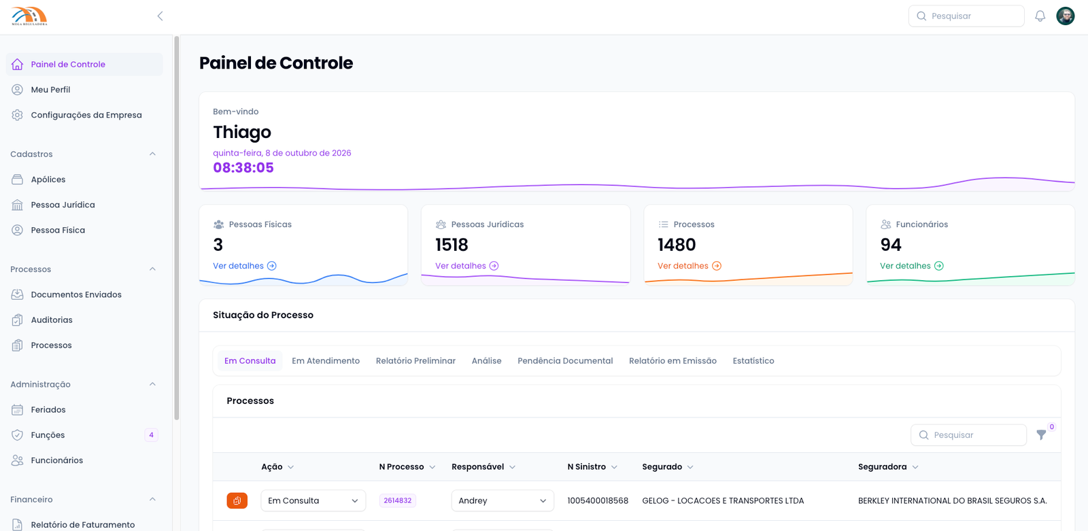The height and width of the screenshot is (531, 1088).
Task: Select the Em Consulta tab
Action: [x=250, y=361]
